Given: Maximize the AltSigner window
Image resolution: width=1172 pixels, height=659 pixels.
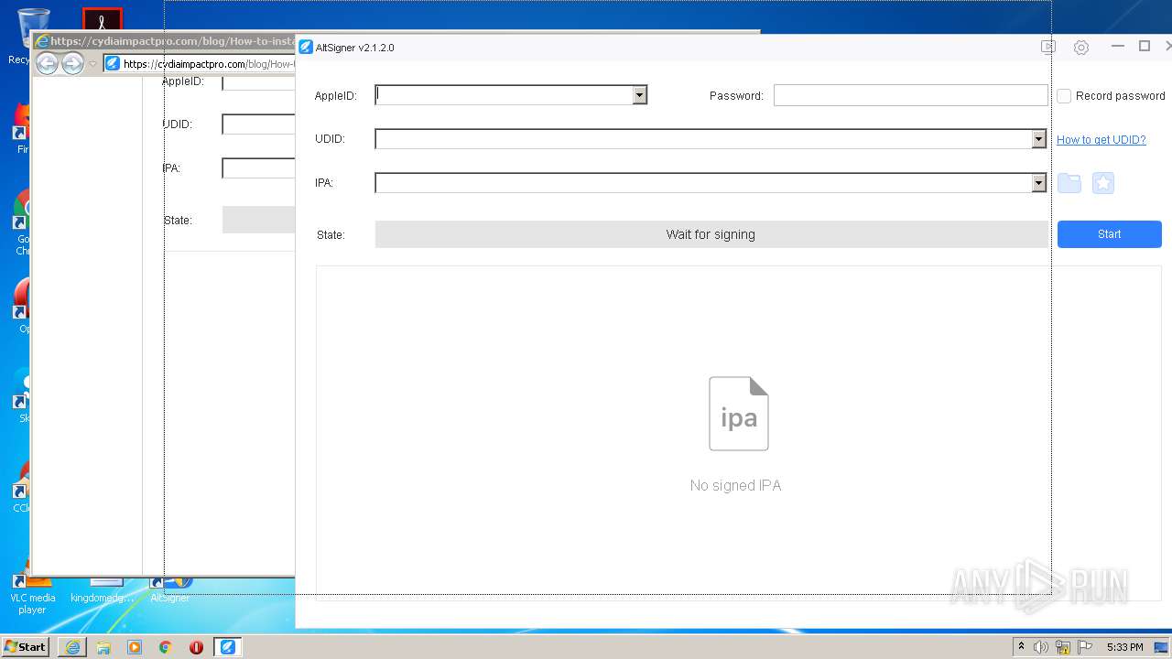Looking at the screenshot, I should point(1145,46).
